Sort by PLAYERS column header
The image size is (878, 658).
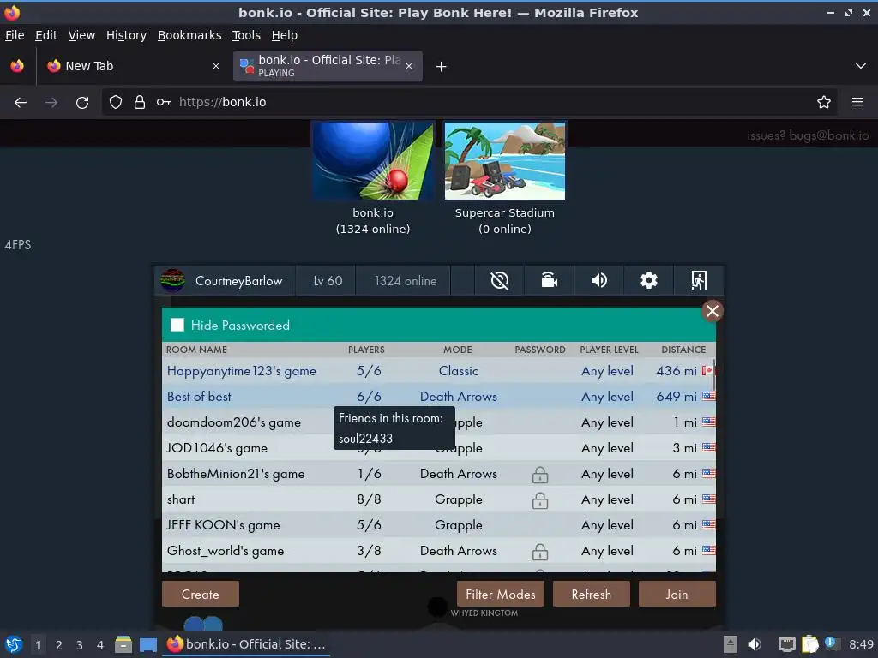(x=366, y=350)
